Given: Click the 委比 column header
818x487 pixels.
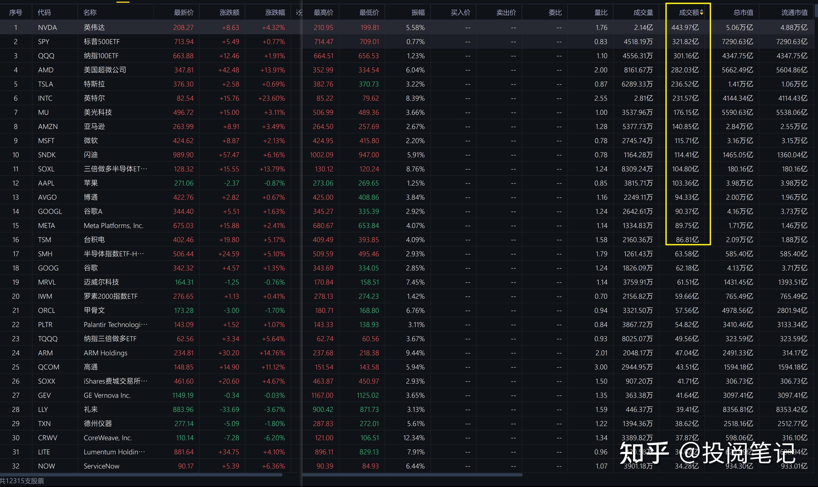Looking at the screenshot, I should pyautogui.click(x=555, y=13).
